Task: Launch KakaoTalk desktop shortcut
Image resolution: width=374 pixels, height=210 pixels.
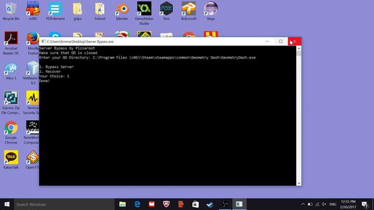Action: 11,160
